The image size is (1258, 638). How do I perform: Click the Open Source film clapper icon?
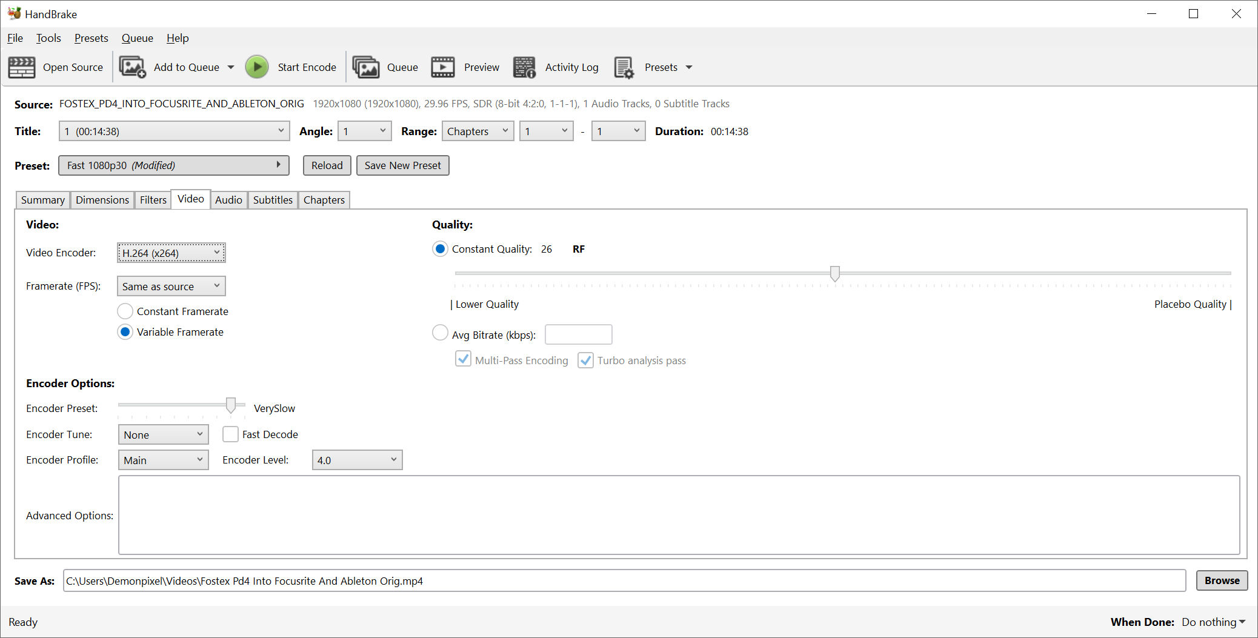tap(21, 67)
